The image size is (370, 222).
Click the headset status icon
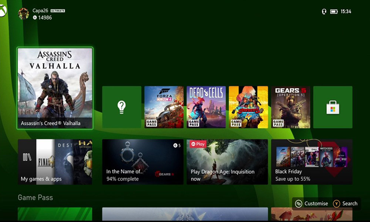coord(324,11)
